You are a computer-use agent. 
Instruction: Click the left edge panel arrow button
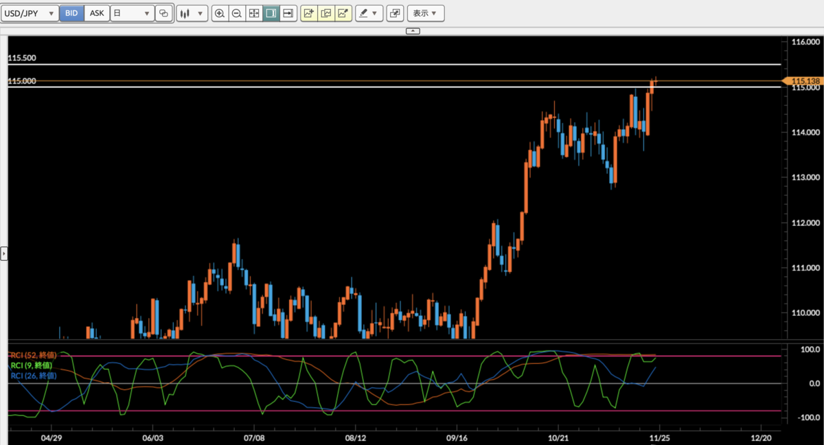tap(3, 253)
